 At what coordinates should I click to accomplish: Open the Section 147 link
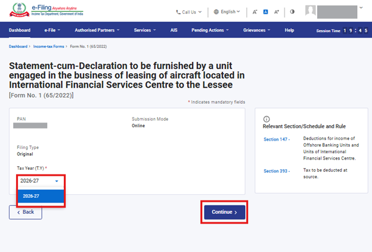pos(277,139)
